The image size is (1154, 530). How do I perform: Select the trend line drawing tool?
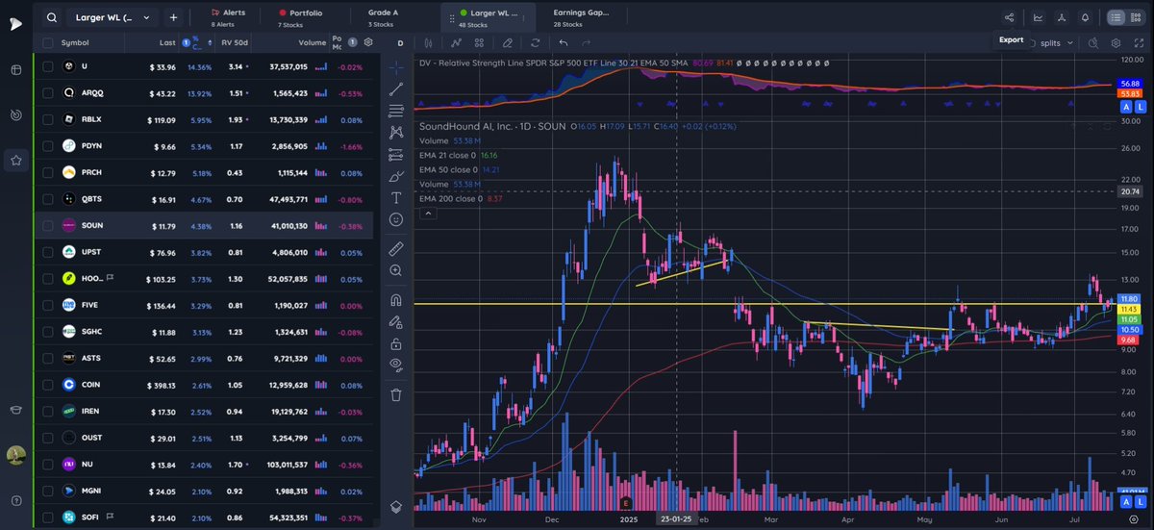point(396,89)
